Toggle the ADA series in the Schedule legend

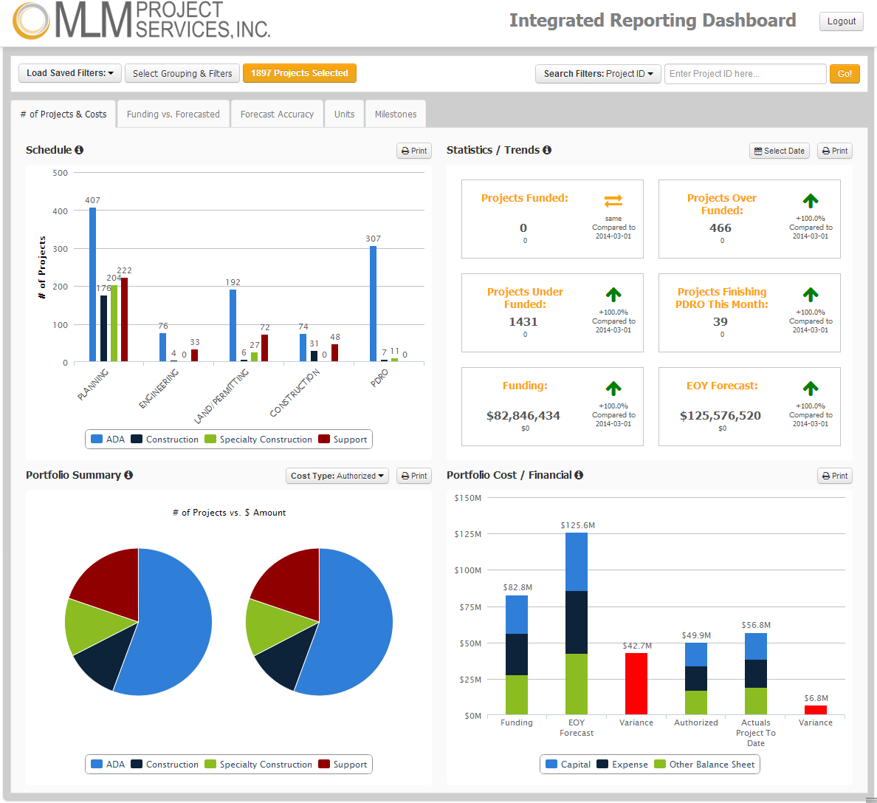(109, 439)
